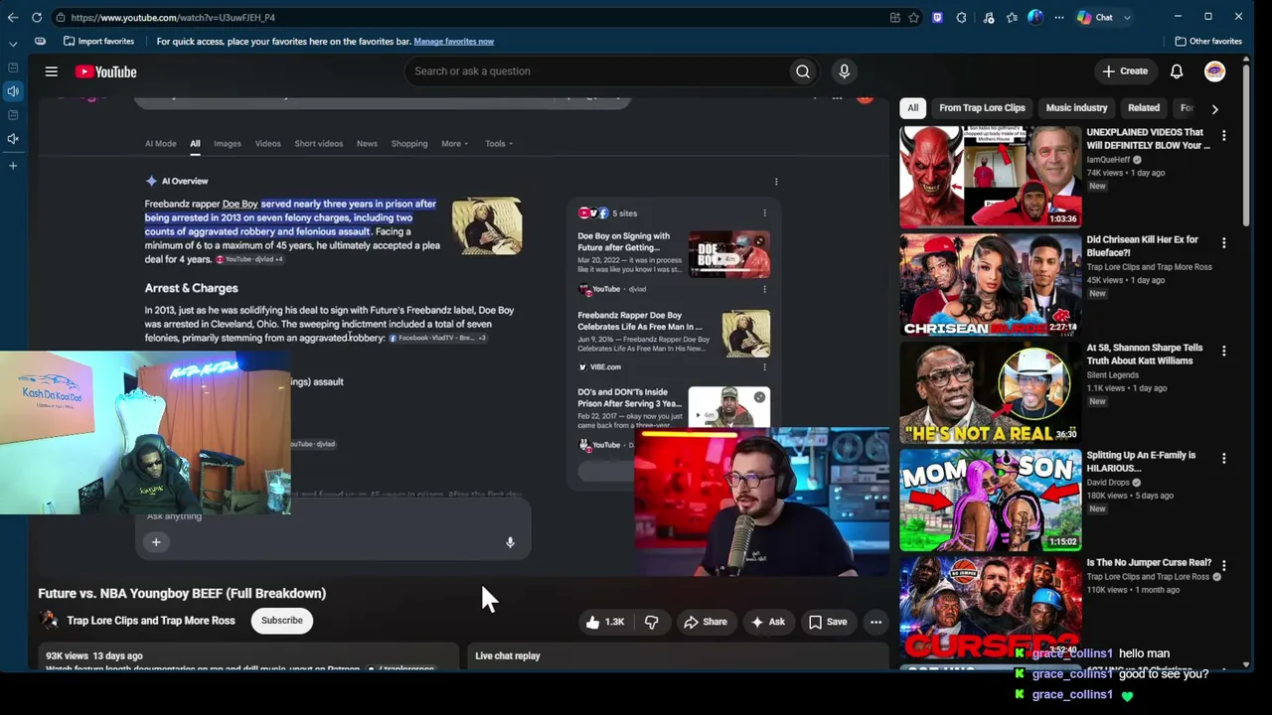
Task: Subscribe to Trap Lore Clips channel
Action: [282, 621]
